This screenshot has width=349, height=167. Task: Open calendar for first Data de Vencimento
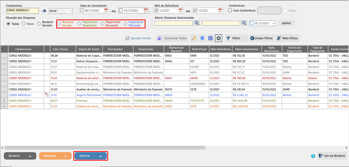click(x=106, y=11)
